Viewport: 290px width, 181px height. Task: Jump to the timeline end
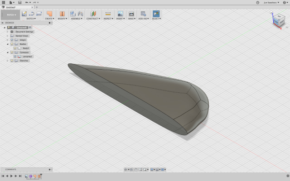click(20, 176)
